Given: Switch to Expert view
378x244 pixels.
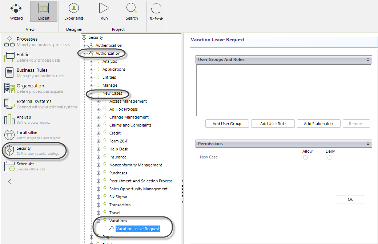Looking at the screenshot, I should (x=44, y=11).
